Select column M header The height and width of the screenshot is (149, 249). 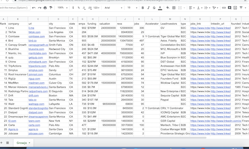tap(170, 19)
